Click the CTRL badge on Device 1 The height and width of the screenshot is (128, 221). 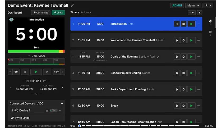54,110
